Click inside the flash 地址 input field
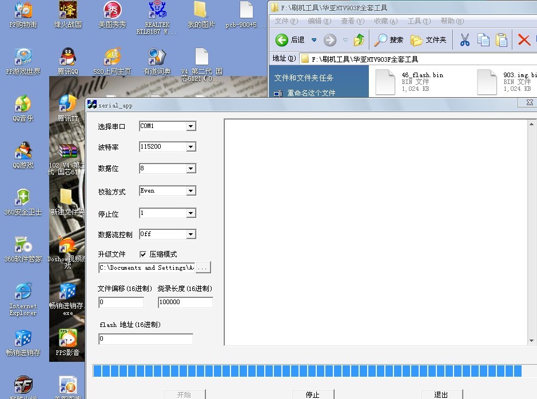The width and height of the screenshot is (537, 399). pyautogui.click(x=145, y=338)
